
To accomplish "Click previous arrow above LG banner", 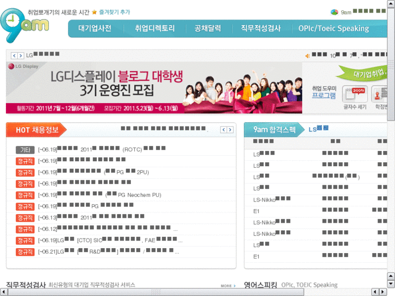I will [14, 55].
